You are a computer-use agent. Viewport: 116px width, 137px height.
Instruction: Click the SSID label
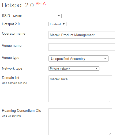(x=6, y=16)
